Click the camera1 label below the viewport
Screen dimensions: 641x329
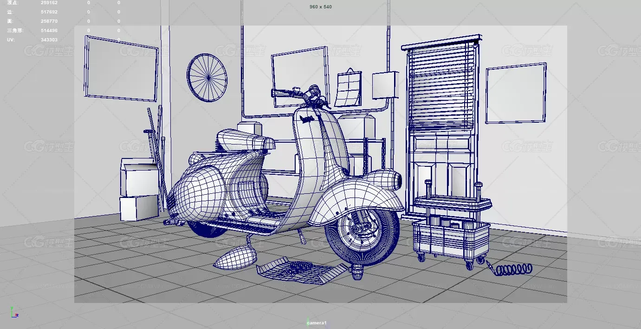(x=317, y=322)
